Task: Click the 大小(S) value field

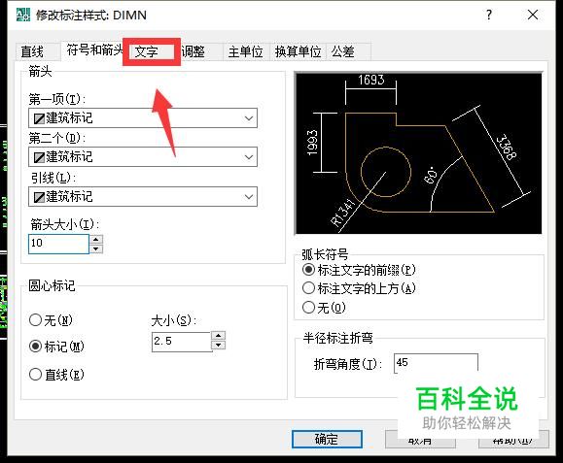Action: click(181, 342)
